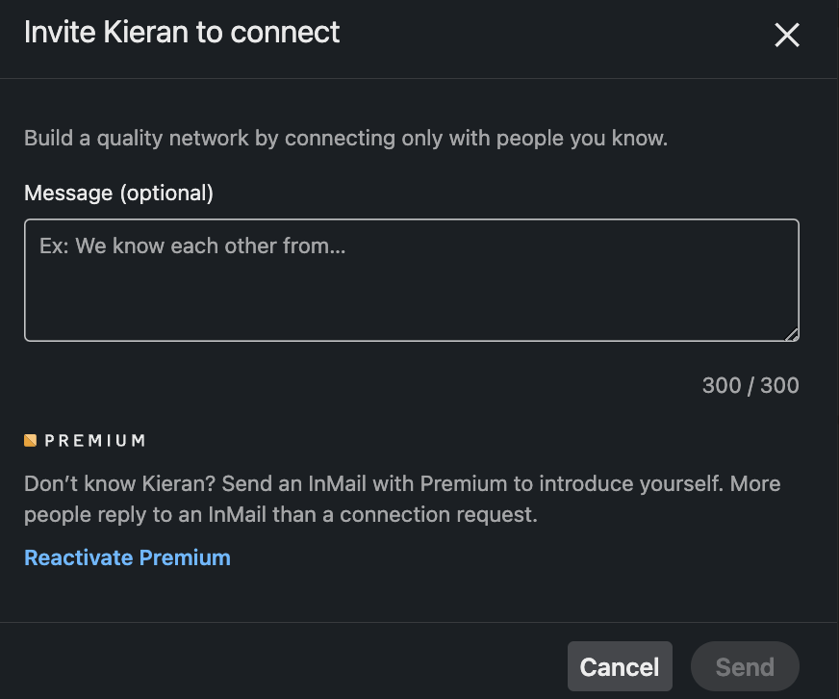Click the word 'Kieran' in the title

(x=146, y=32)
